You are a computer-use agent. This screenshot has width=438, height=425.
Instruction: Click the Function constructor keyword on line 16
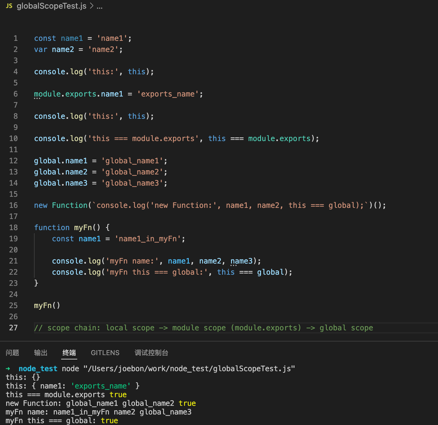(x=70, y=205)
